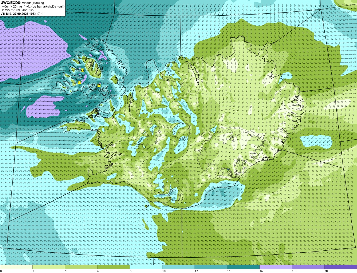357x273 pixels.
Task: Click the above-20 m/s dark purple legend swatch
Action: click(x=341, y=267)
